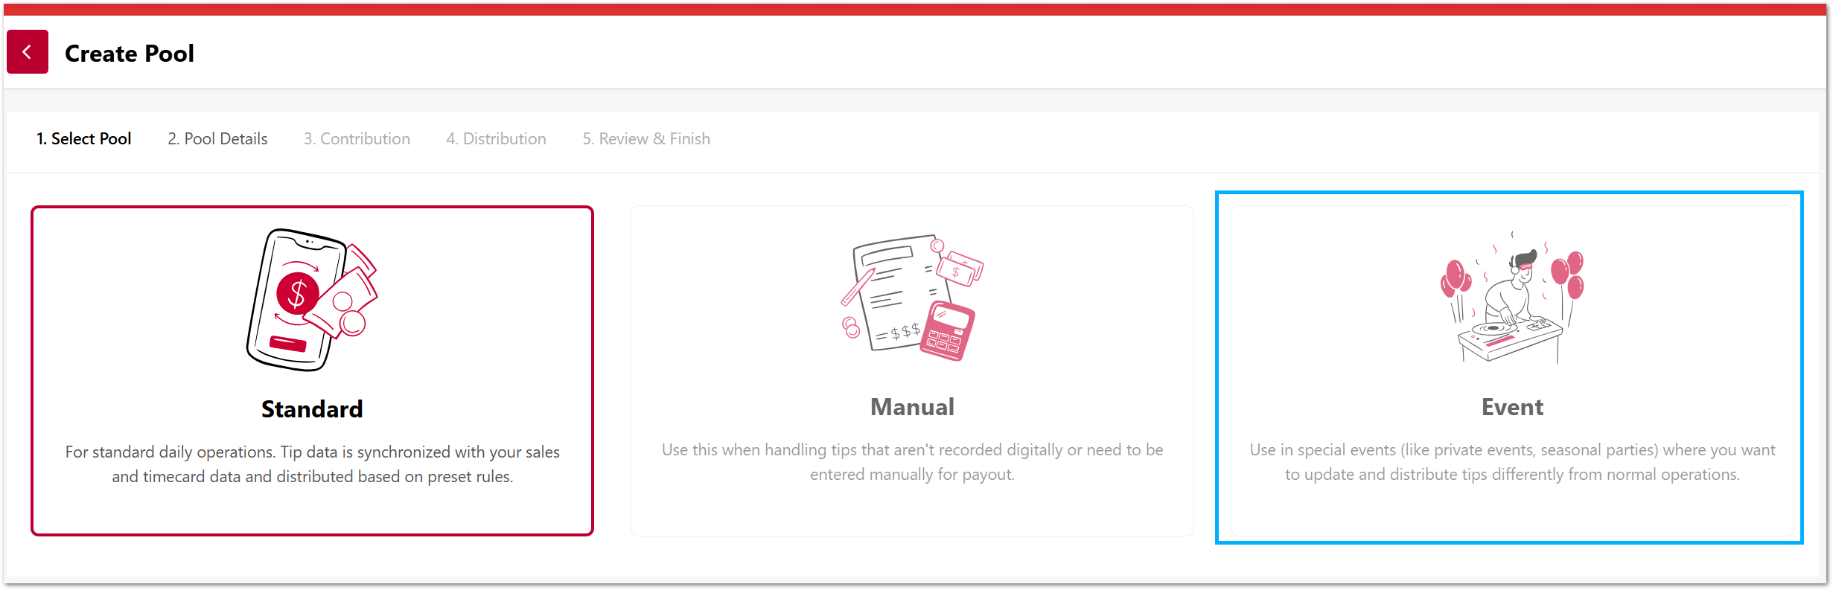Click the dollar coin on the phone illustration
The height and width of the screenshot is (590, 1833).
297,293
